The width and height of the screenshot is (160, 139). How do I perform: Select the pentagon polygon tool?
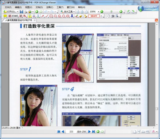(x=64, y=16)
